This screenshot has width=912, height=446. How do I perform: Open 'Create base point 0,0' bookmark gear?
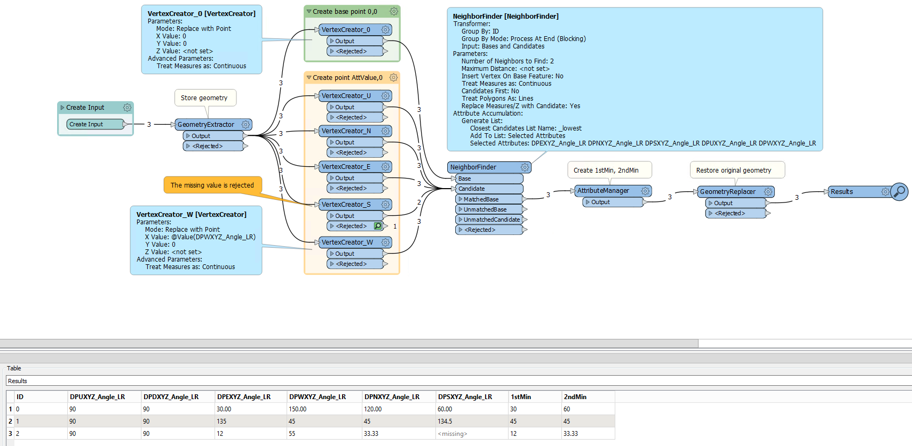tap(393, 11)
